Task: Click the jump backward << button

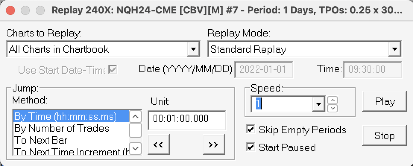Action: point(158,145)
